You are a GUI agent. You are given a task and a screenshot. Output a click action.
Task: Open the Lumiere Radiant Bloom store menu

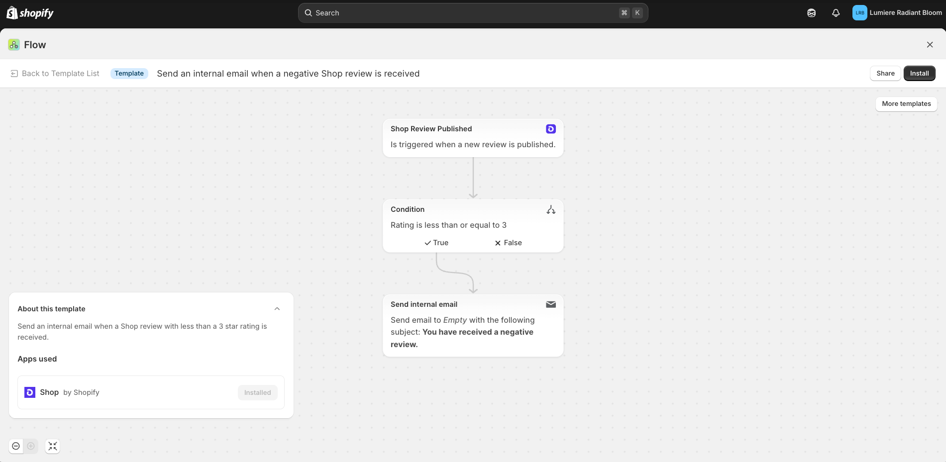click(x=897, y=13)
